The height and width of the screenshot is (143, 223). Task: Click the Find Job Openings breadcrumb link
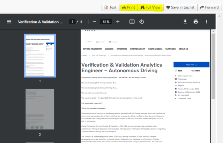99,55
